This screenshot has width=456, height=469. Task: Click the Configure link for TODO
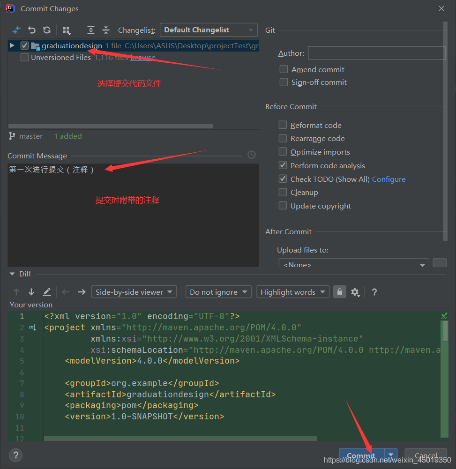[x=389, y=179]
